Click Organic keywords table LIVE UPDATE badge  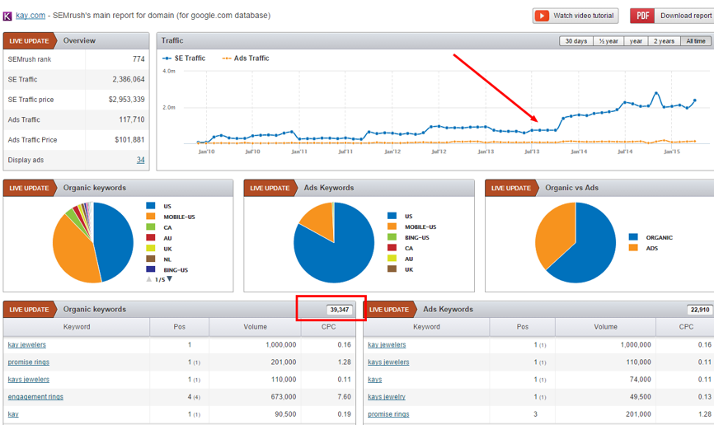(29, 310)
